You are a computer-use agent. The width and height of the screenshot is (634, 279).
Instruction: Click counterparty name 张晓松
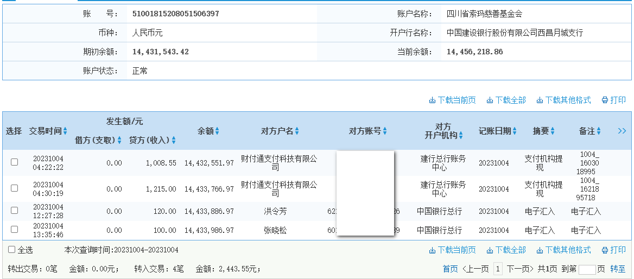(x=275, y=230)
